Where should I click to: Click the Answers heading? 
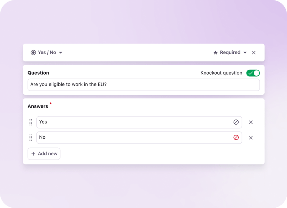(38, 106)
